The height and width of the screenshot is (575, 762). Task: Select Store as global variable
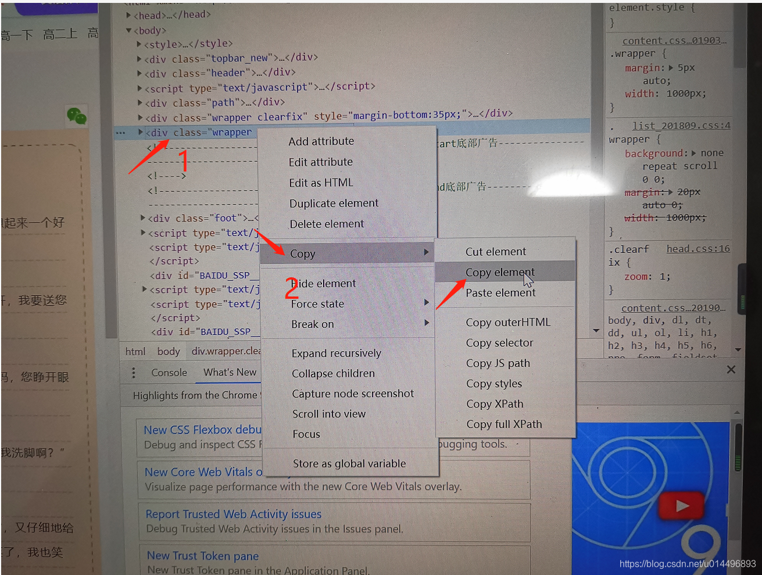(350, 464)
